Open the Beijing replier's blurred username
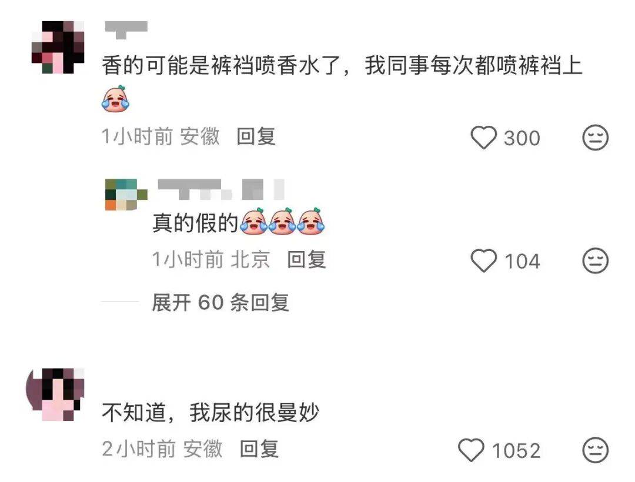The image size is (635, 482). (x=220, y=189)
